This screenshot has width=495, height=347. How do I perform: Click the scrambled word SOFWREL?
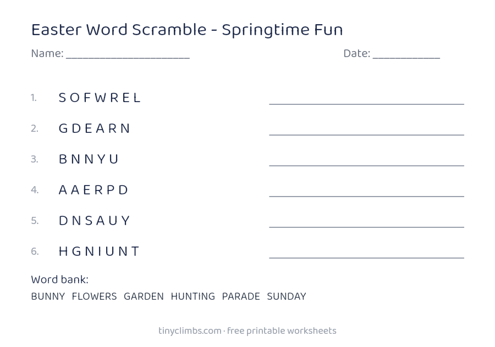(100, 98)
